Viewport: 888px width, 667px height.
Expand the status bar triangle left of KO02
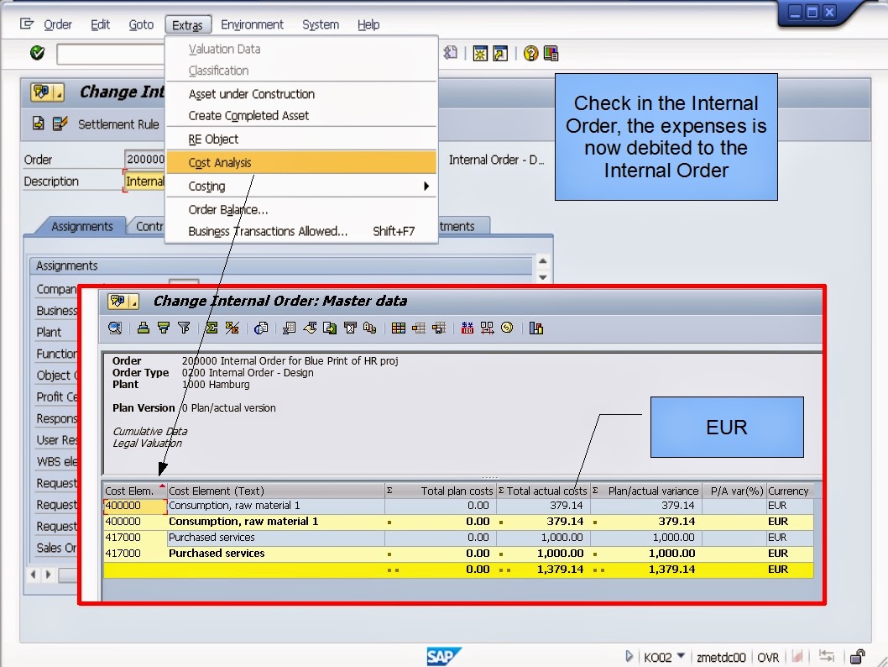[x=629, y=656]
